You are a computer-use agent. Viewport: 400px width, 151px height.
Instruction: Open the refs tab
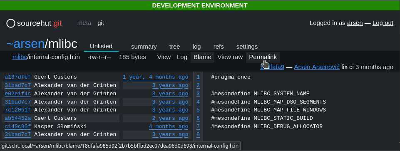219,47
